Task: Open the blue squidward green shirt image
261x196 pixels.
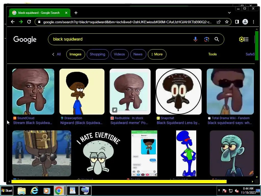Action: [x=186, y=153]
